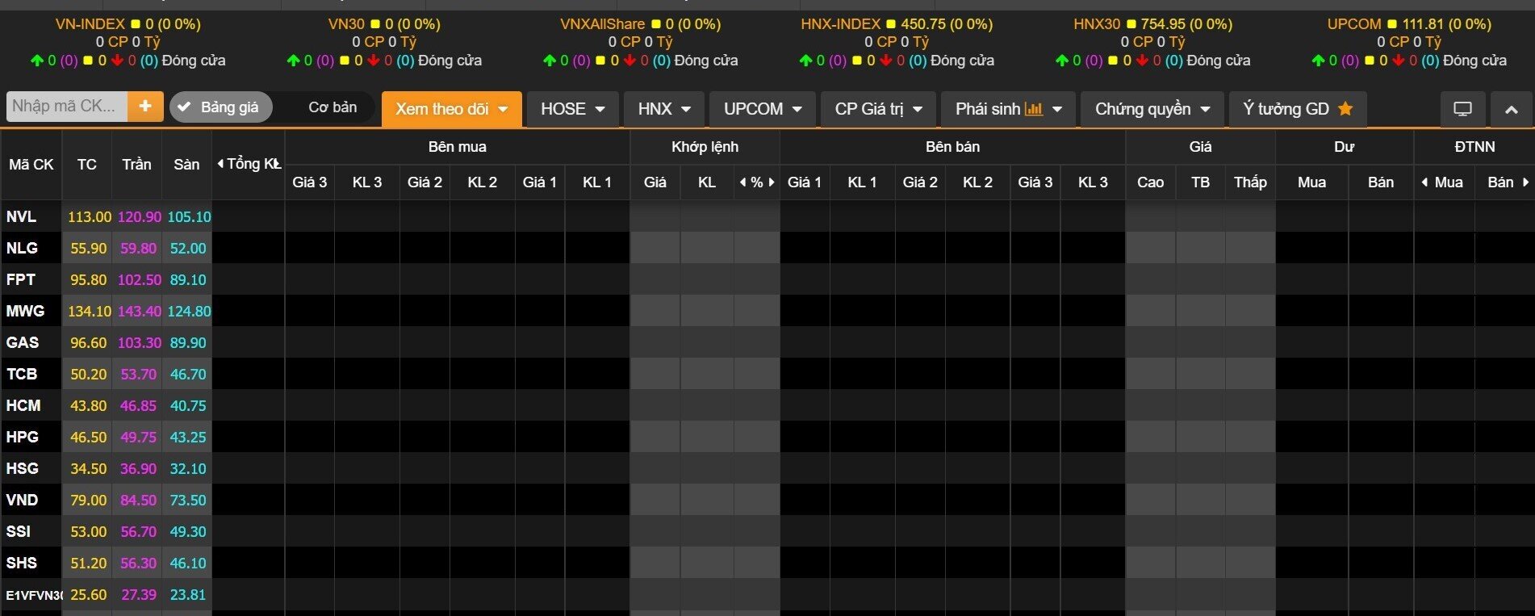Click the Cao price column header
The height and width of the screenshot is (616, 1535).
click(1150, 182)
